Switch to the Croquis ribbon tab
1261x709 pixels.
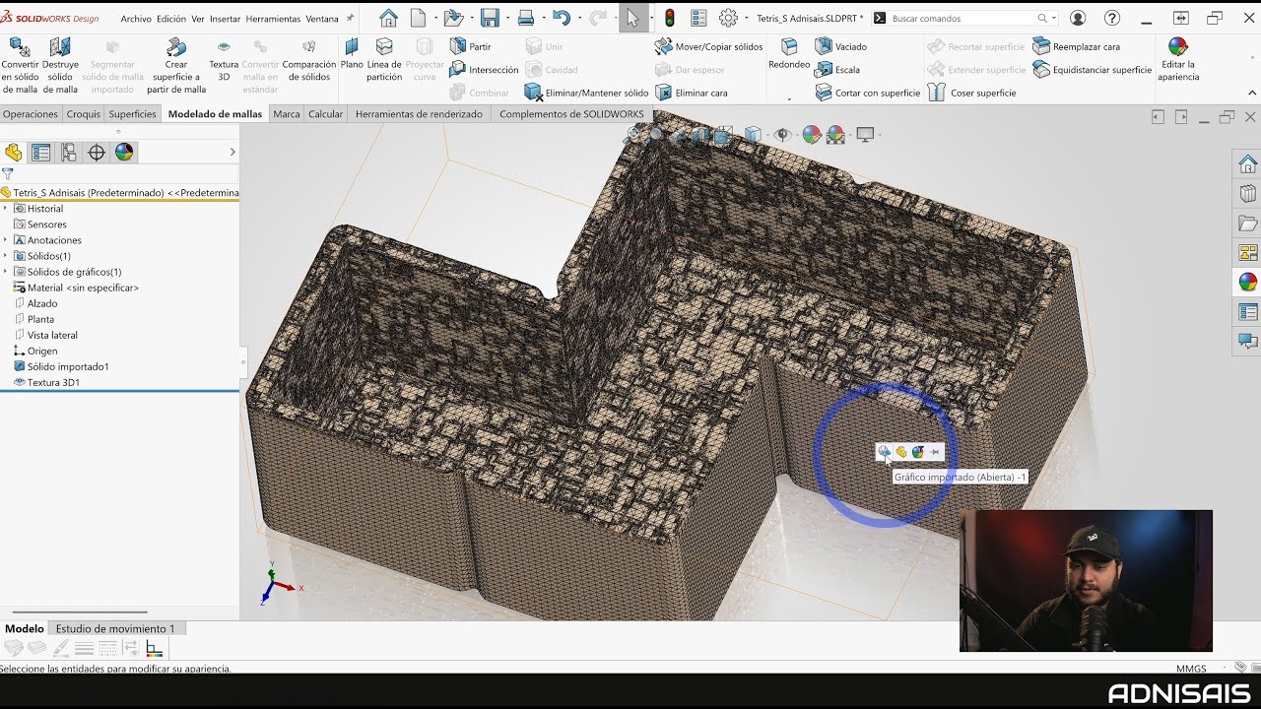click(x=84, y=114)
